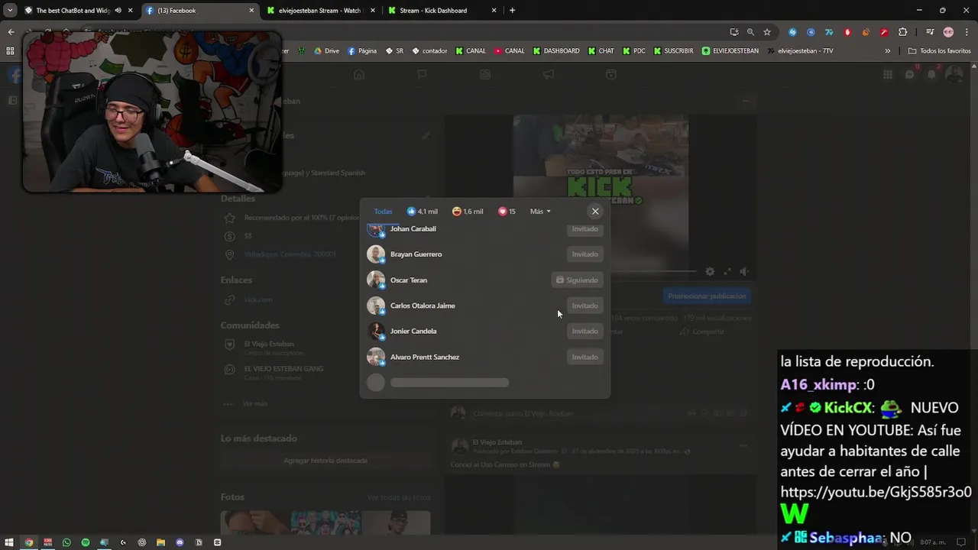The height and width of the screenshot is (550, 978).
Task: Open the contador bookmark
Action: point(429,51)
